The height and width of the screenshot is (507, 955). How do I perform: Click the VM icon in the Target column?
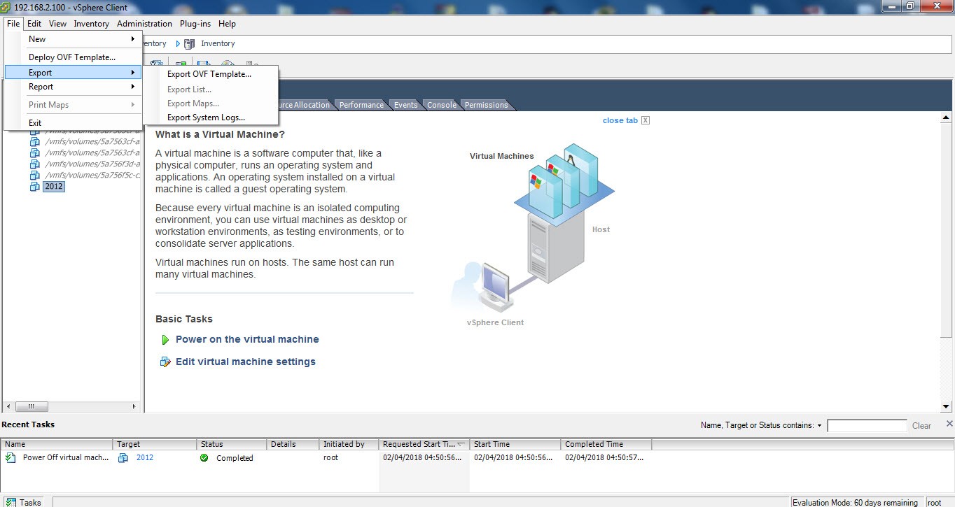[123, 458]
